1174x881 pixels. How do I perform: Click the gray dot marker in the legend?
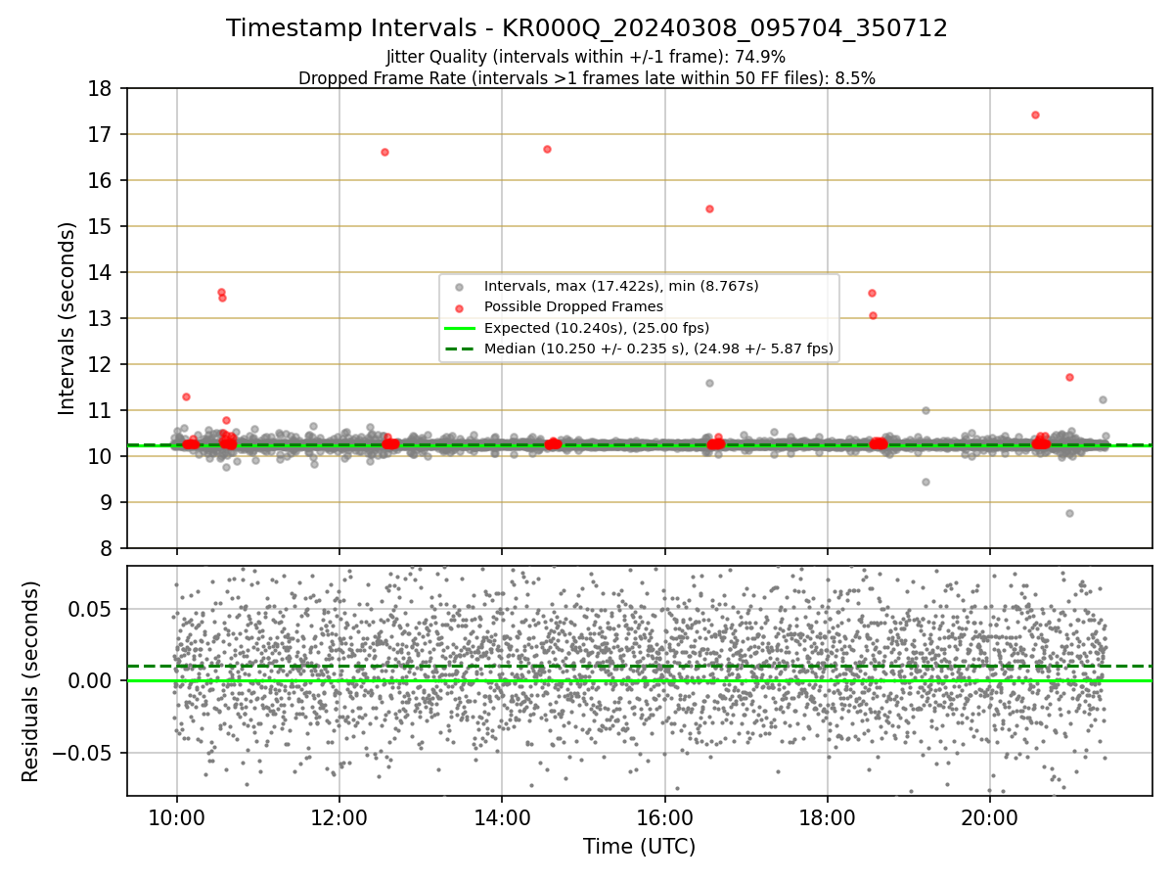[x=460, y=286]
